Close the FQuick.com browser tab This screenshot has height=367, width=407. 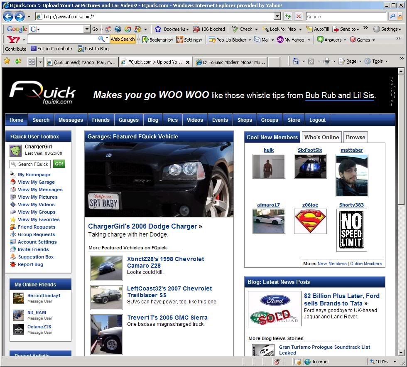tap(188, 62)
